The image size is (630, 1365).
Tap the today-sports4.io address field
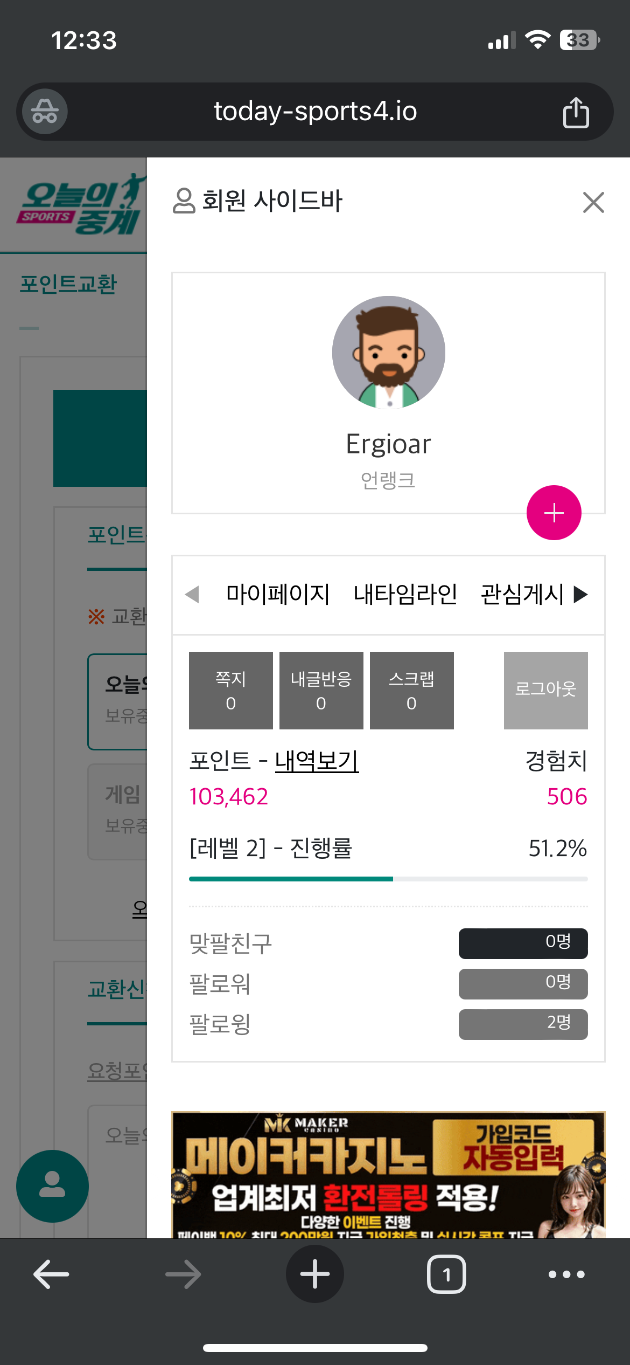[315, 112]
